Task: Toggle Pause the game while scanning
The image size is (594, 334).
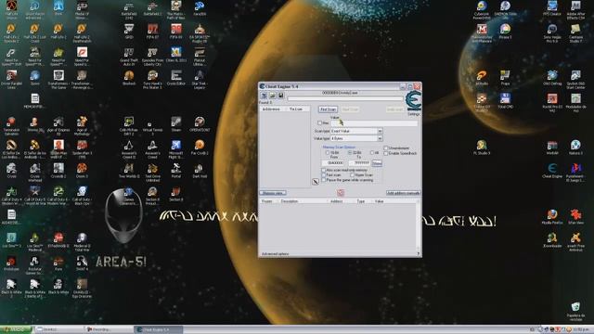Action: (324, 180)
